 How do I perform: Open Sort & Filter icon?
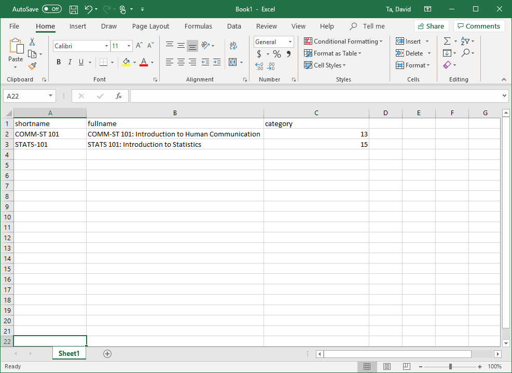pyautogui.click(x=465, y=41)
